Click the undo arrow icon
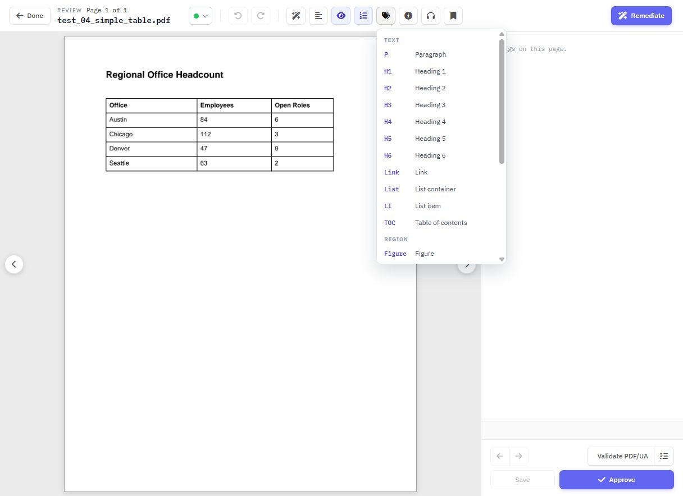Image resolution: width=683 pixels, height=496 pixels. click(238, 16)
